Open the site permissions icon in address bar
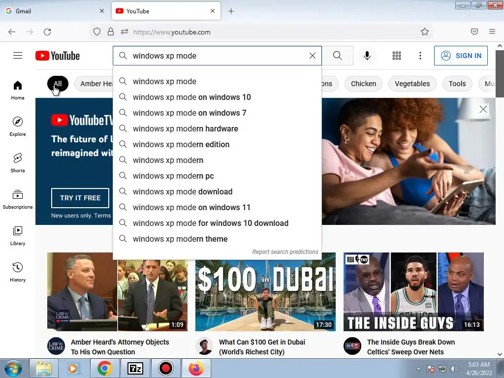The image size is (504, 378). click(125, 31)
